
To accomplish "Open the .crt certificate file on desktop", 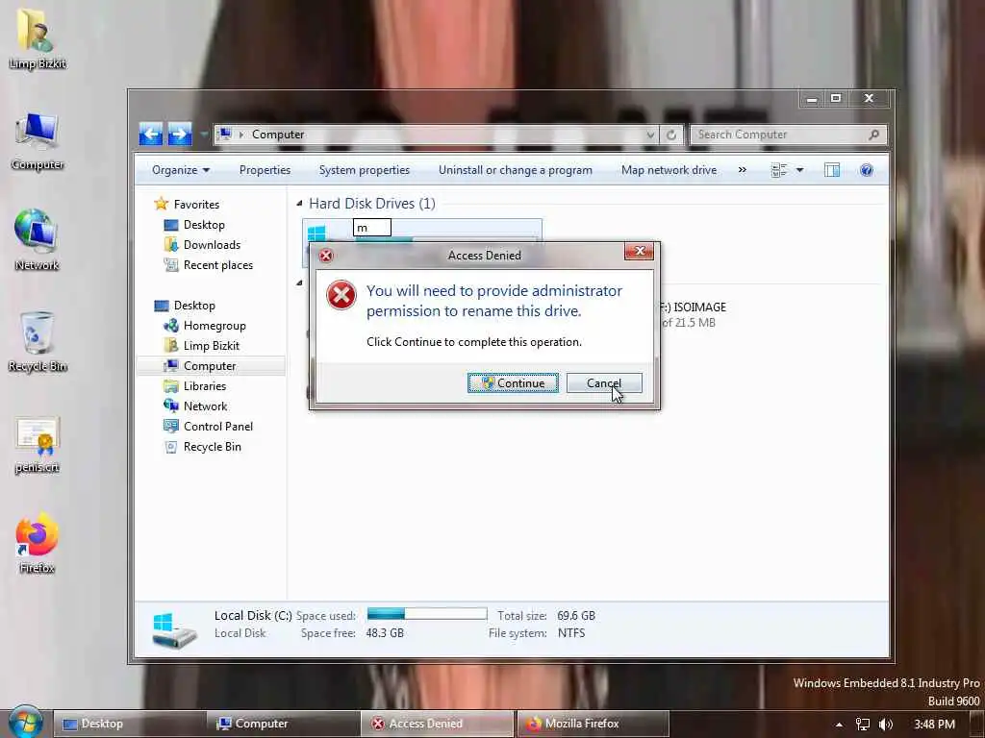I will (x=38, y=444).
